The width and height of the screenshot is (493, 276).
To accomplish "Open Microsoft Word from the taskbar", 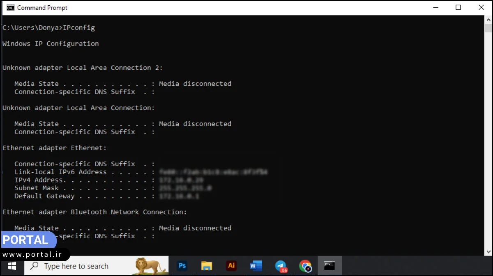I will coord(256,266).
